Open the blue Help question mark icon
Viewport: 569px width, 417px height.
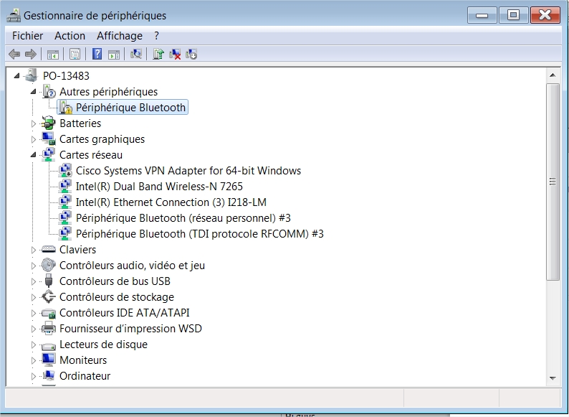tap(97, 54)
